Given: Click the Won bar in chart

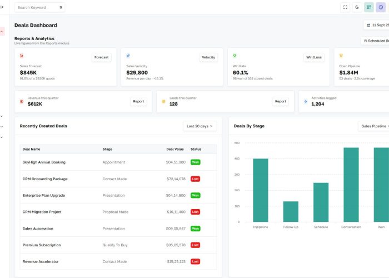Looking at the screenshot, I should click(381, 185).
